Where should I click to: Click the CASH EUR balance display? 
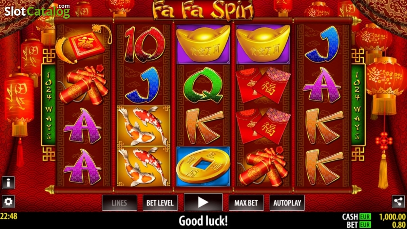click(x=373, y=217)
